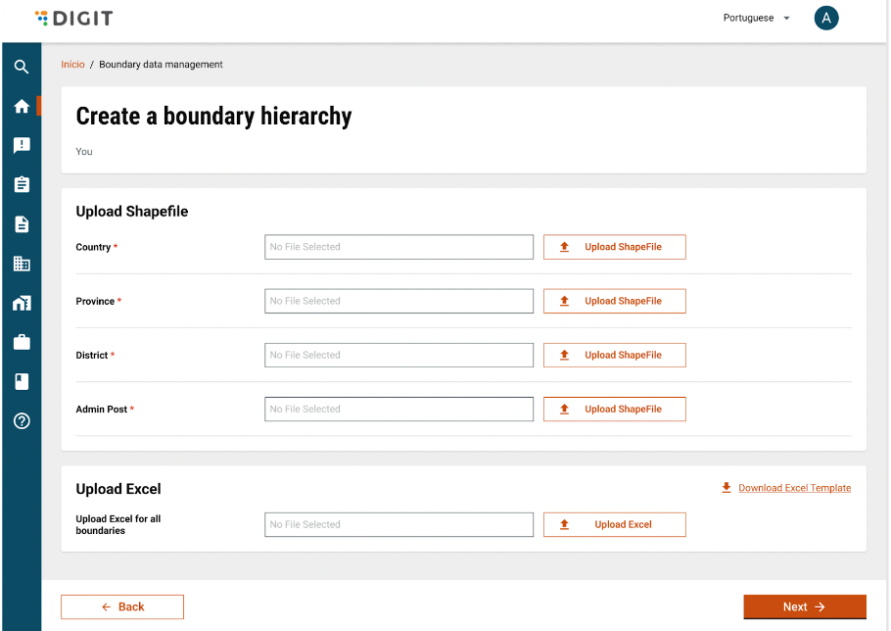
Task: Open the briefcase icon in sidebar
Action: click(22, 342)
